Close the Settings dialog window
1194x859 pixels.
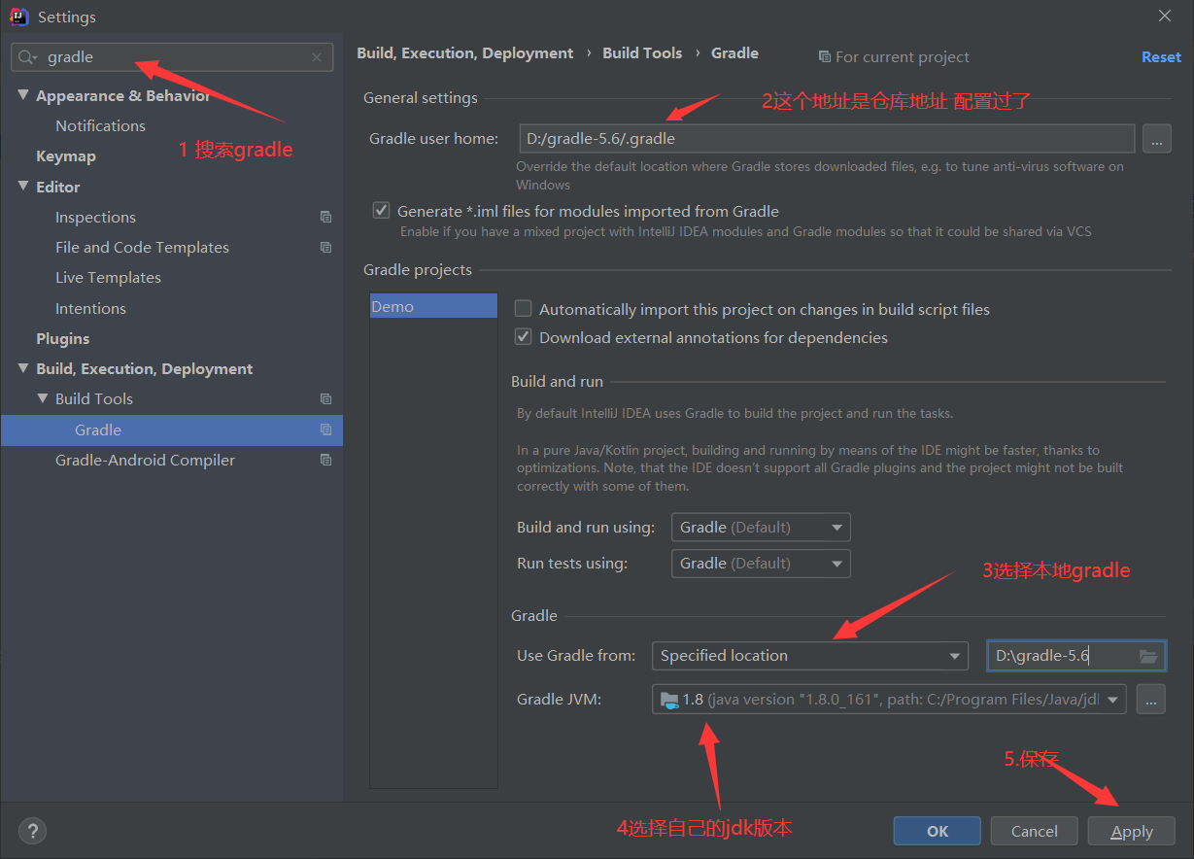(x=1165, y=16)
